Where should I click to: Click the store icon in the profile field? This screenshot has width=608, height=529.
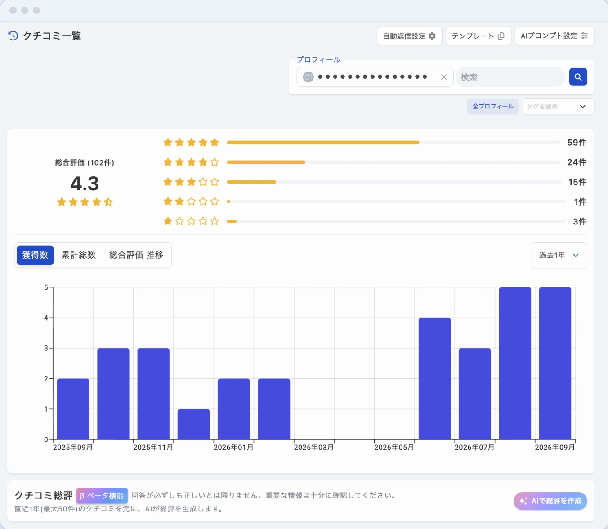coord(308,77)
